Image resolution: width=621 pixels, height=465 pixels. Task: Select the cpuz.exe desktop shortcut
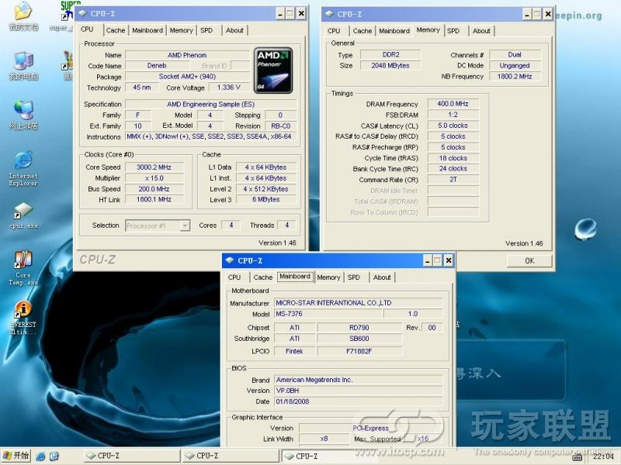[x=23, y=216]
